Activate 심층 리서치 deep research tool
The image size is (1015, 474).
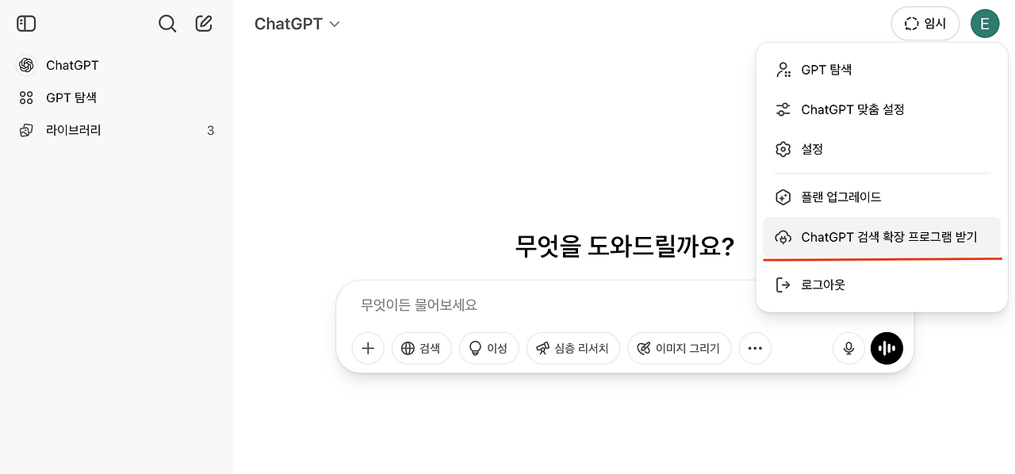tap(573, 348)
